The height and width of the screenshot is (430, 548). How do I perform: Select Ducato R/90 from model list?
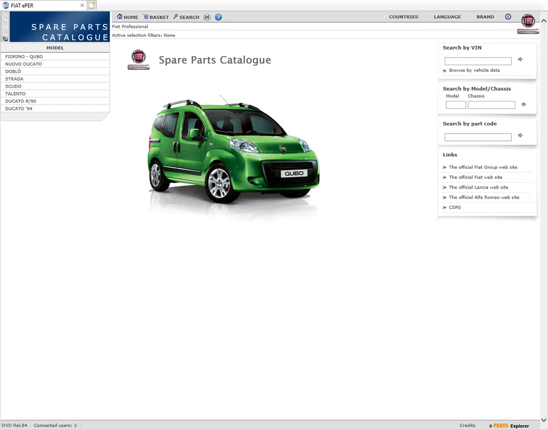21,101
